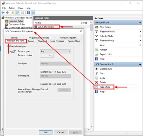Click the Cut scissors icon
Image resolution: width=143 pixels, height=136 pixels.
97,73
